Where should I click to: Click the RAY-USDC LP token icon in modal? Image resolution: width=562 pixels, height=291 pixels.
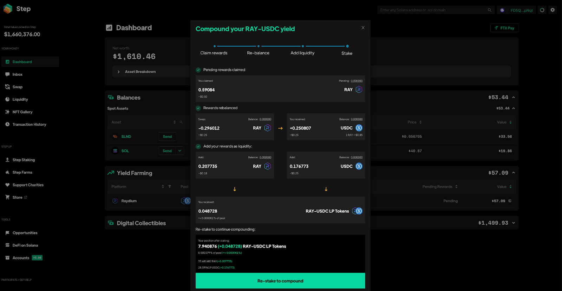coord(357,211)
